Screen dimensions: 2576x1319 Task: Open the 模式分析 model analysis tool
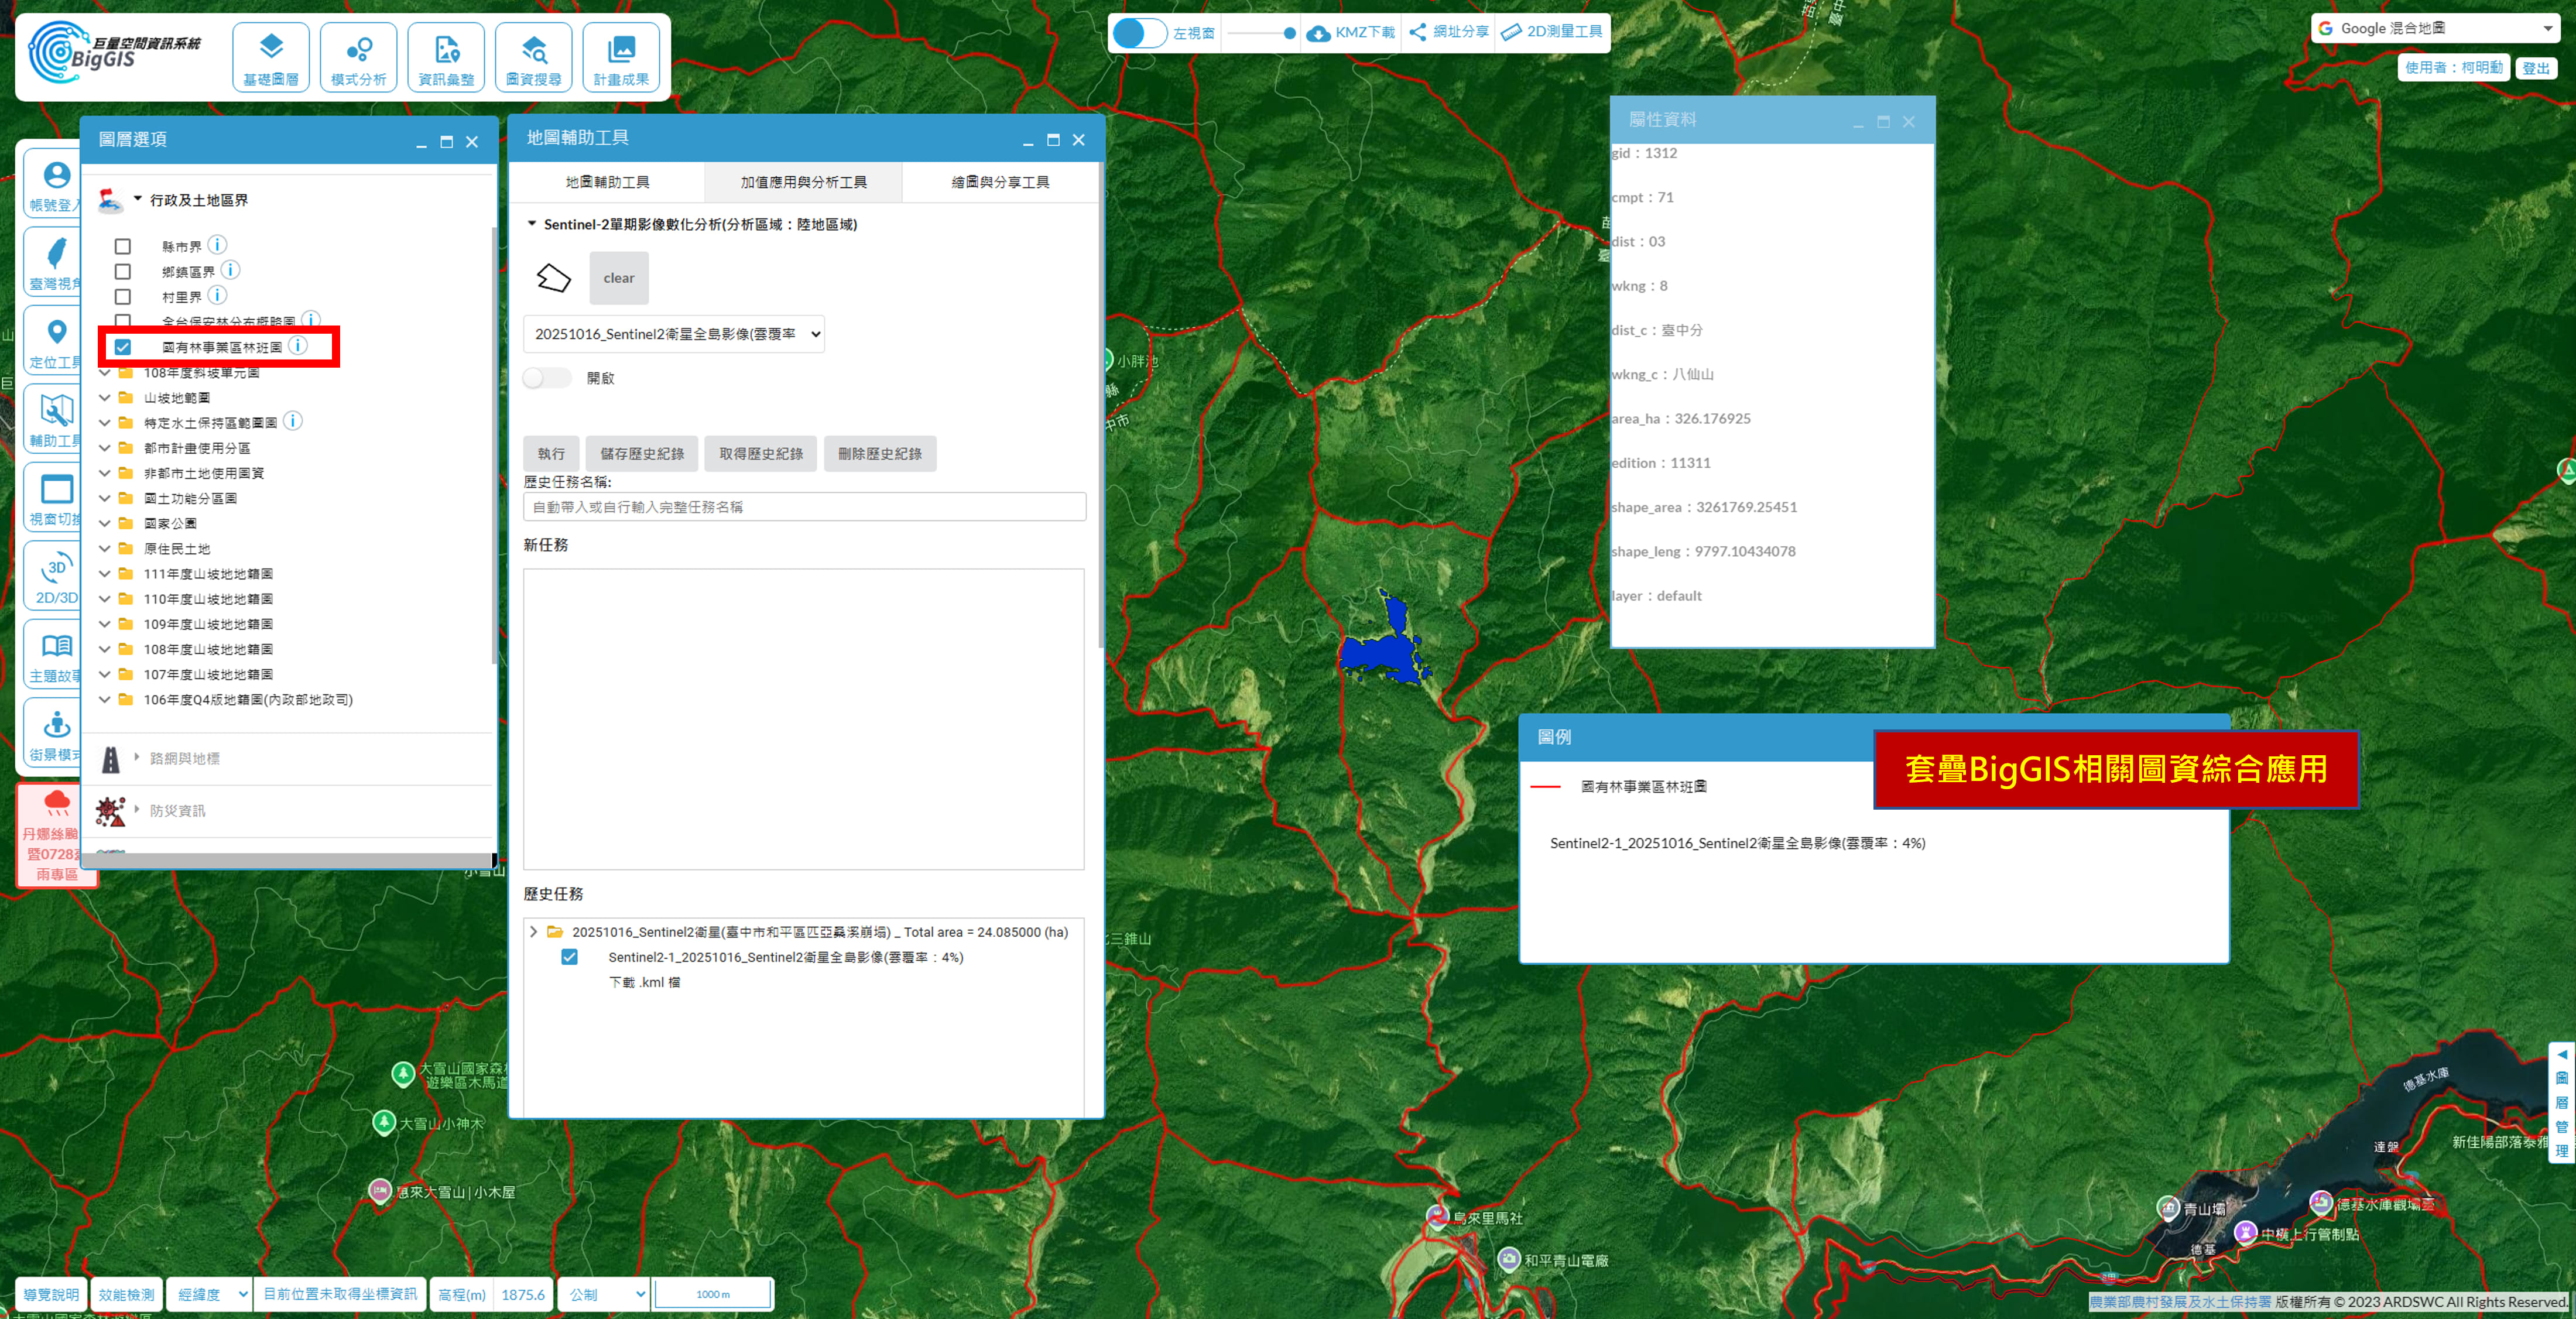pos(358,57)
